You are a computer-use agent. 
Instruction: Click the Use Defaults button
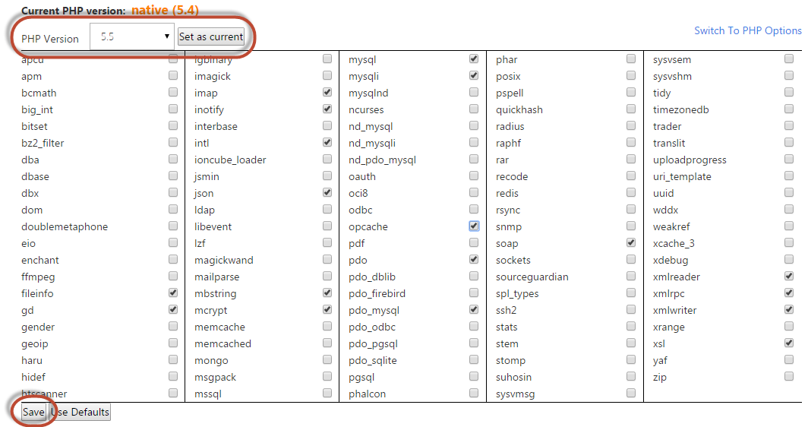(80, 412)
